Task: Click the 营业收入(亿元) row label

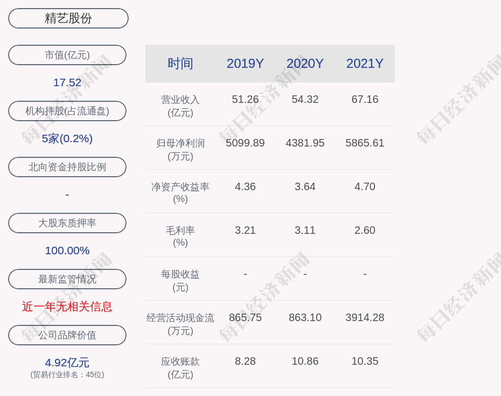Action: pos(180,106)
